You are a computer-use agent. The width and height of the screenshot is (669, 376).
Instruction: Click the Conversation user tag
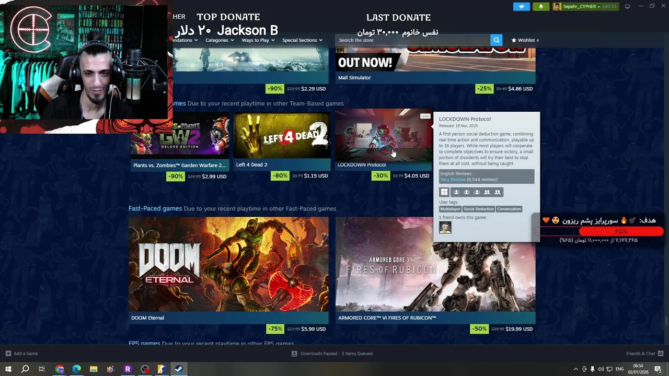tap(509, 209)
